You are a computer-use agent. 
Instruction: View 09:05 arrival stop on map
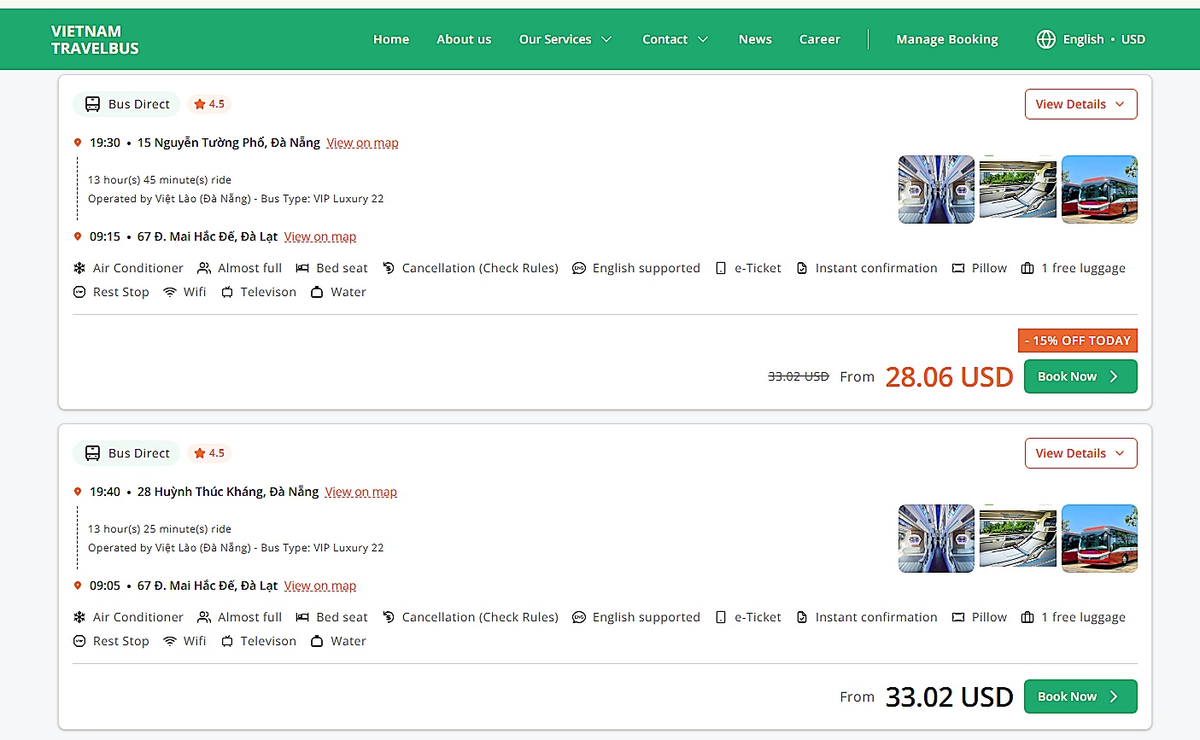pyautogui.click(x=320, y=586)
